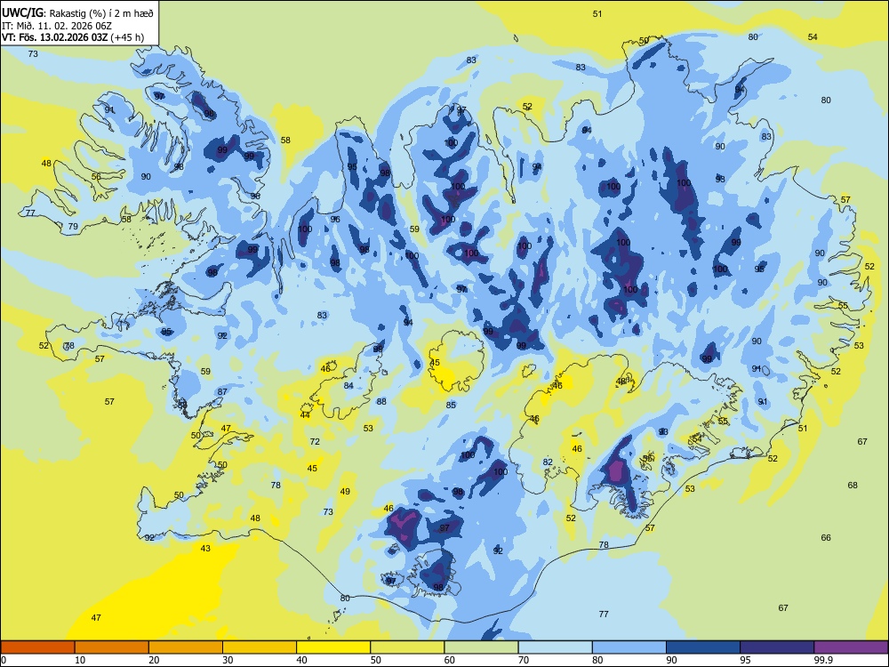
Task: Click the value 66 over the southeast ocean
Action: [826, 538]
